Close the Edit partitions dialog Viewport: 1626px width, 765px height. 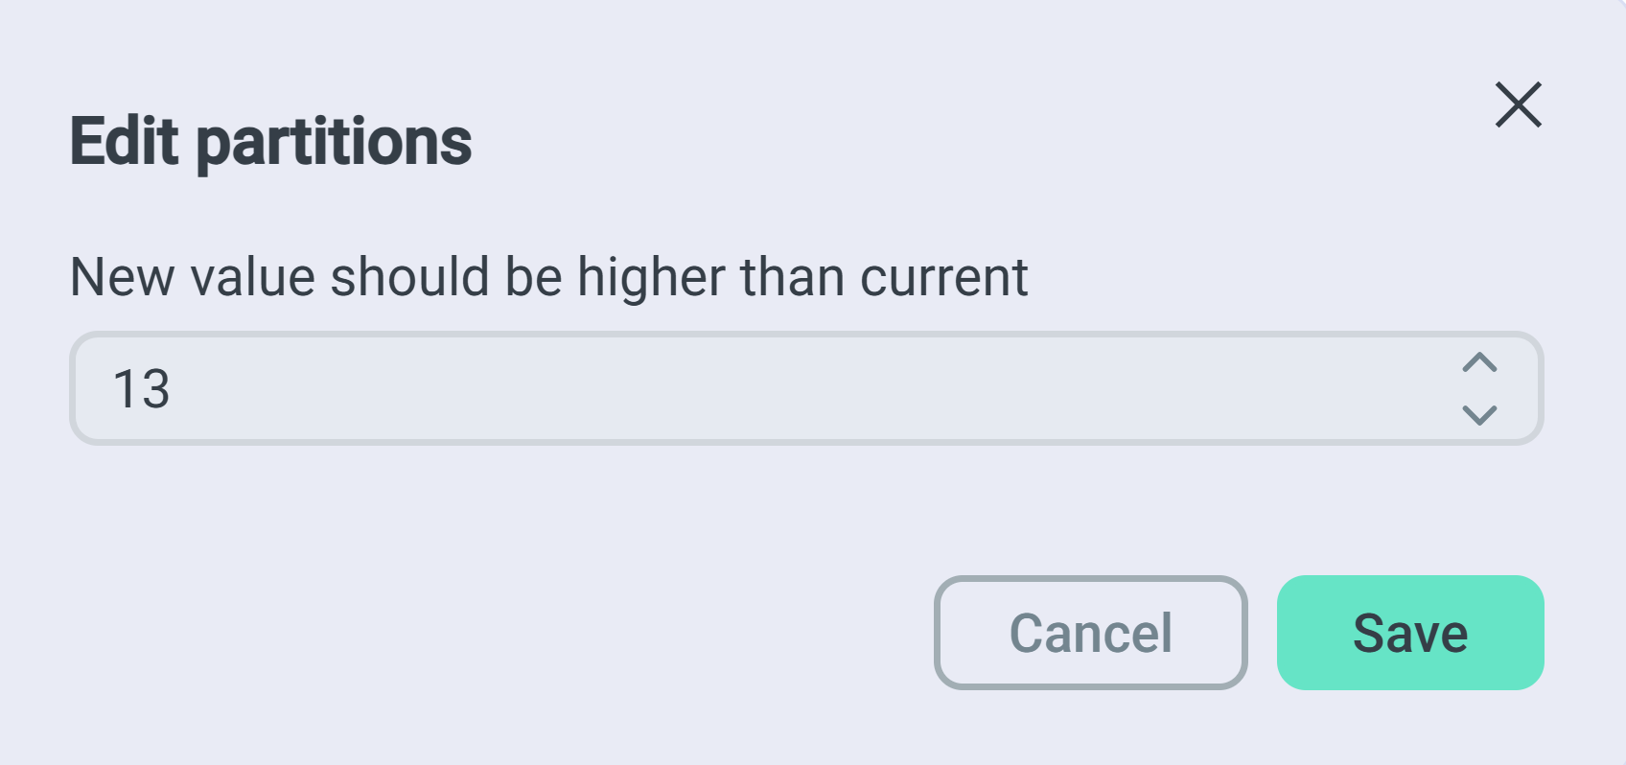point(1519,104)
